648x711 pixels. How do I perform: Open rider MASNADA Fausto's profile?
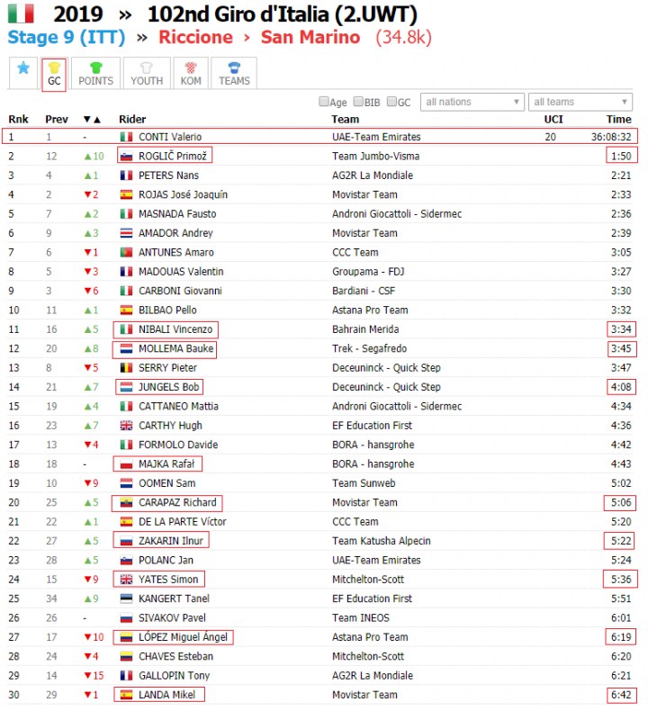coord(177,214)
